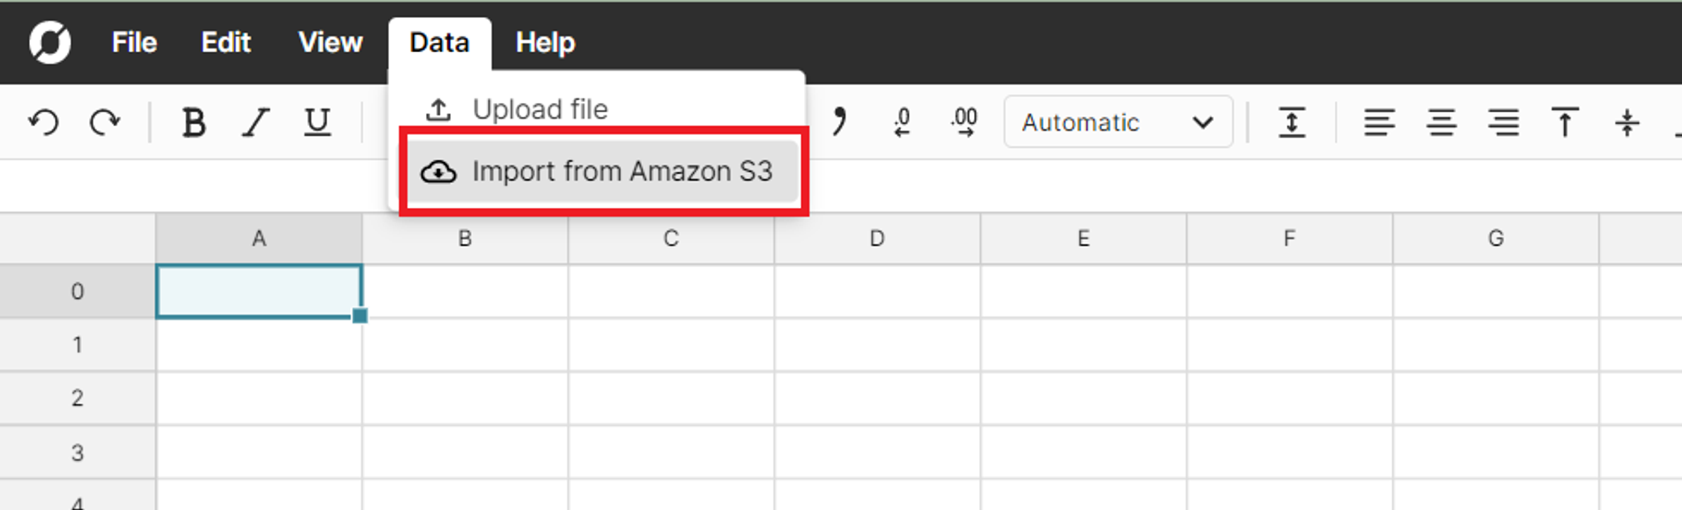Align cell text to the left

coord(1380,121)
